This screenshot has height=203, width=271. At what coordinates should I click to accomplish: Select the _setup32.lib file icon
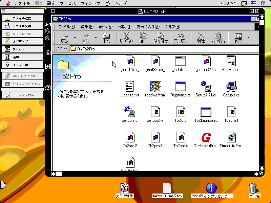[x=206, y=61]
